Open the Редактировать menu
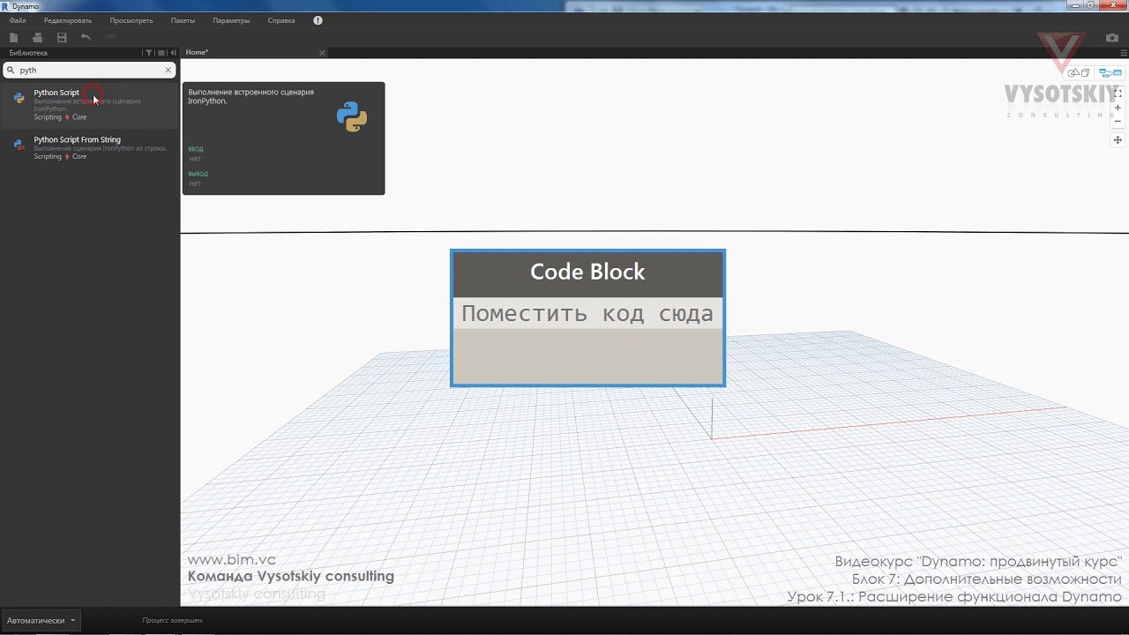 [x=68, y=20]
